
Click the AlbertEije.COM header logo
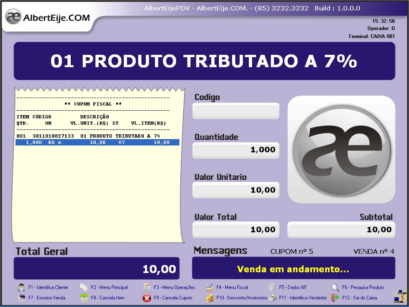[x=48, y=17]
